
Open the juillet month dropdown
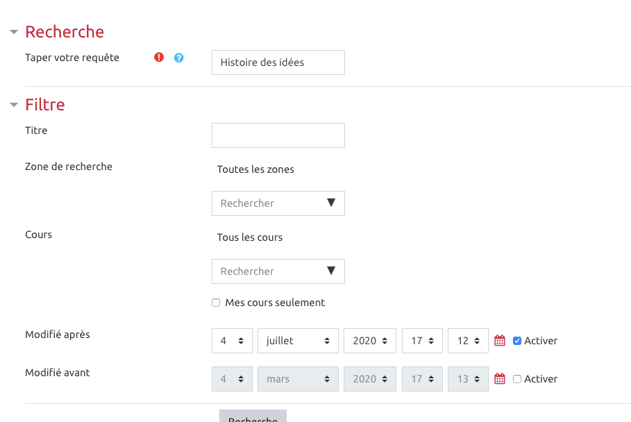(x=298, y=341)
